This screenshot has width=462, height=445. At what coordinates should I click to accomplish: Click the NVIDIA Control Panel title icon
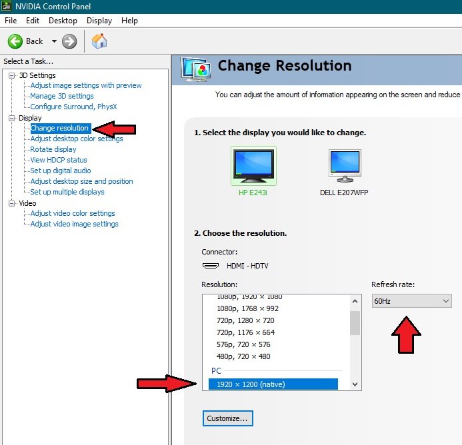pos(7,6)
